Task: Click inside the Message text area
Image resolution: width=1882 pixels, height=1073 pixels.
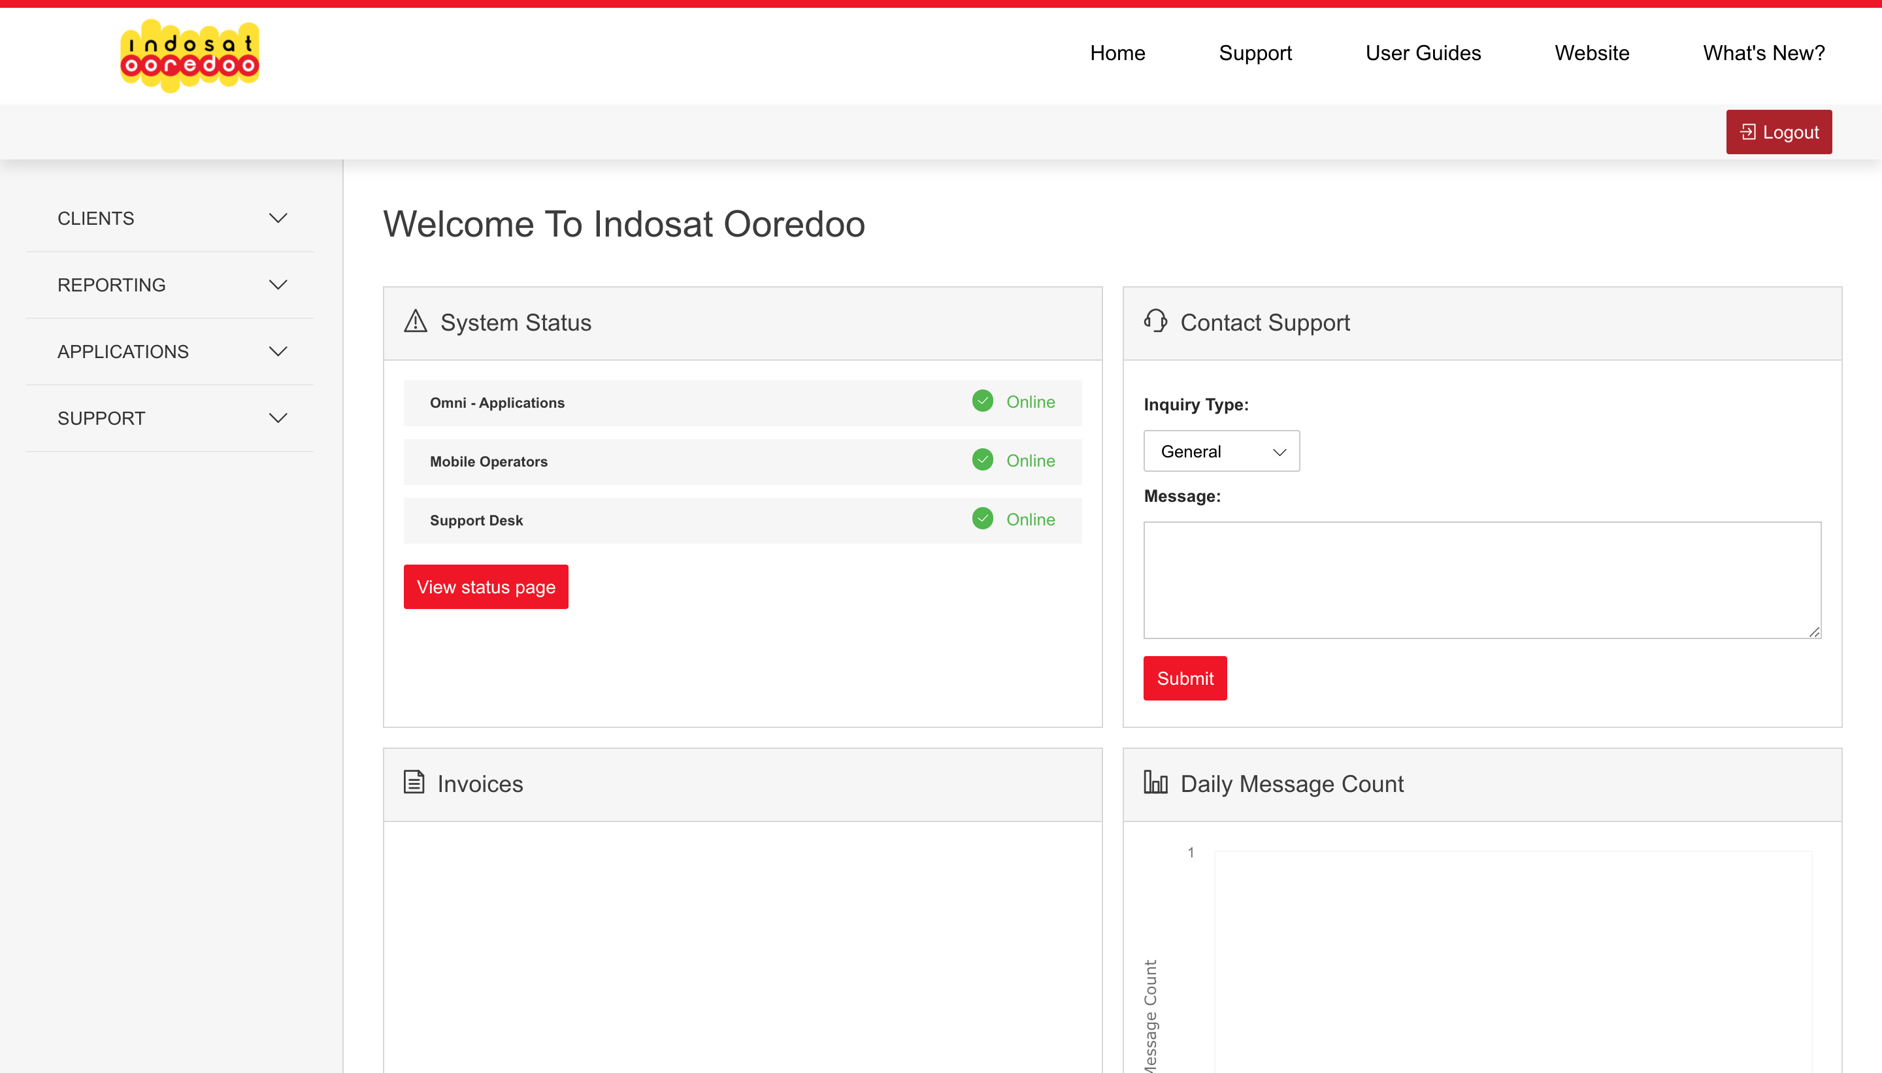Action: click(1481, 580)
